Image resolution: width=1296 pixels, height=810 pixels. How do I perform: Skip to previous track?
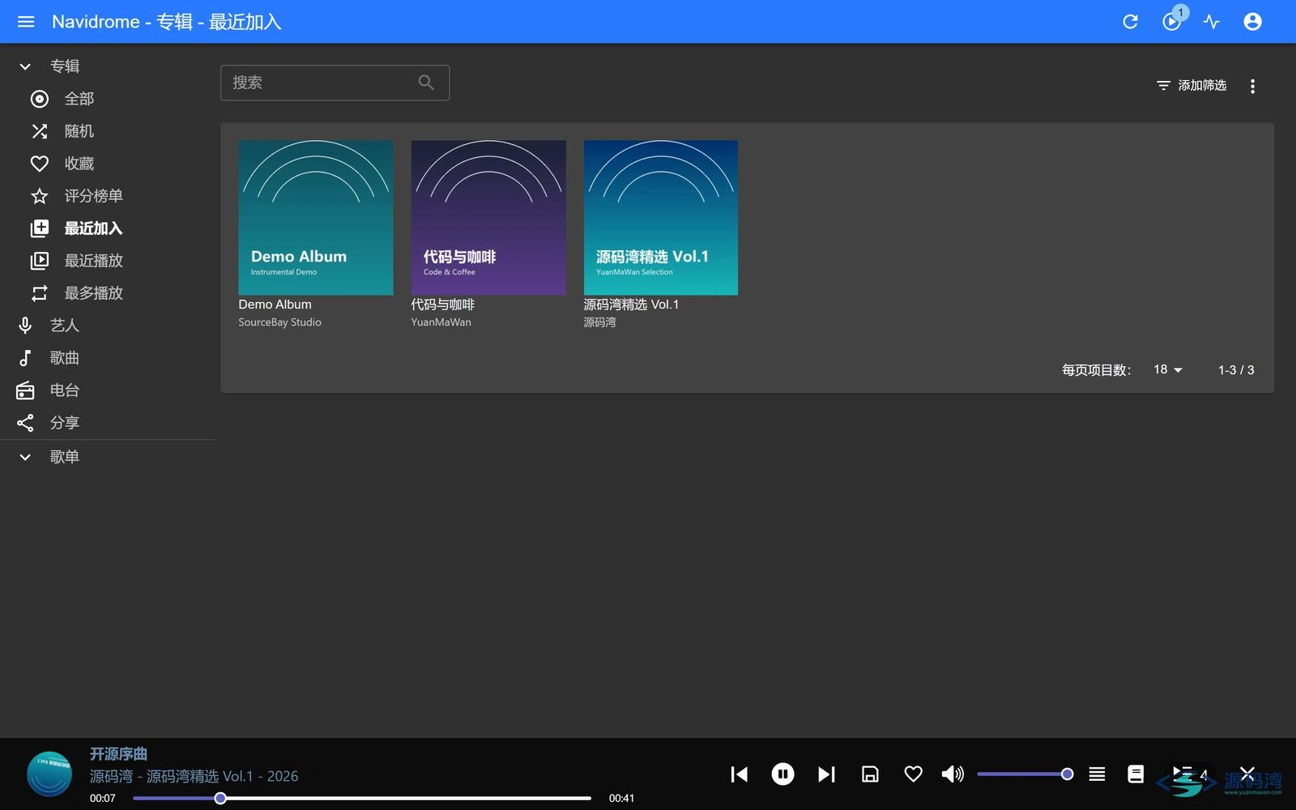tap(739, 774)
